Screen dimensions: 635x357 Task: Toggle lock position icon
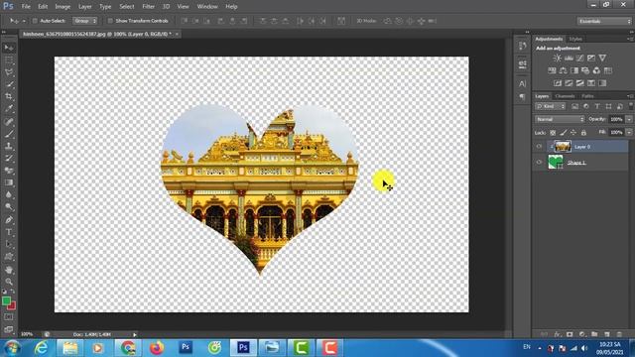coord(573,132)
